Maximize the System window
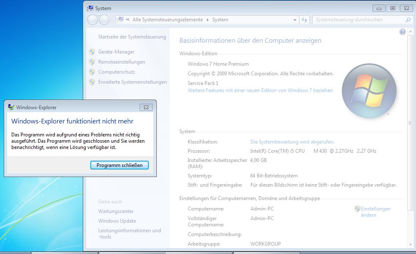416x254 pixels. tap(393, 8)
